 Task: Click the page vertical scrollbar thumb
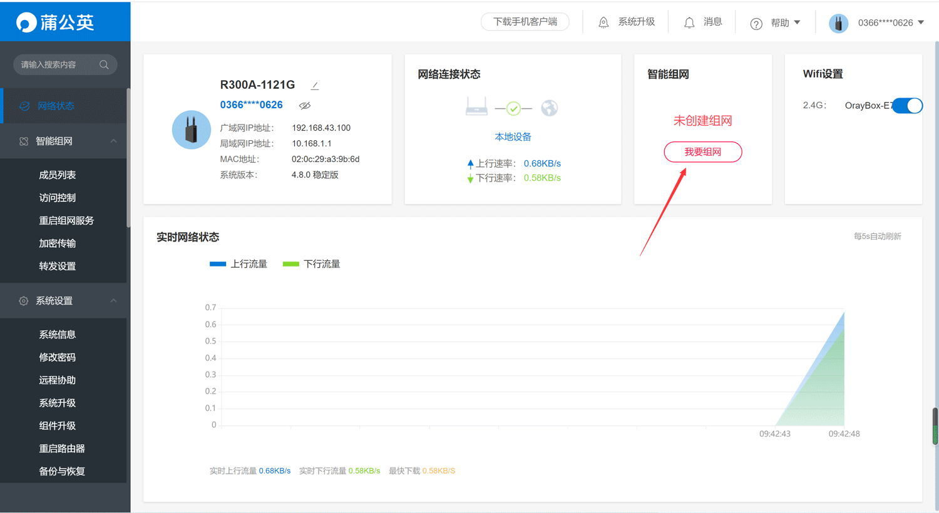click(935, 425)
